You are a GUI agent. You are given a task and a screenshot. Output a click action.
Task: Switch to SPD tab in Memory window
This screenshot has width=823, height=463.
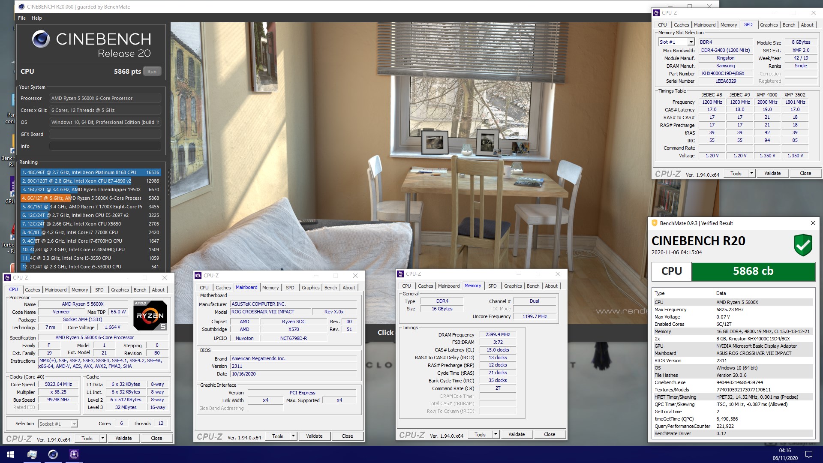tap(493, 286)
